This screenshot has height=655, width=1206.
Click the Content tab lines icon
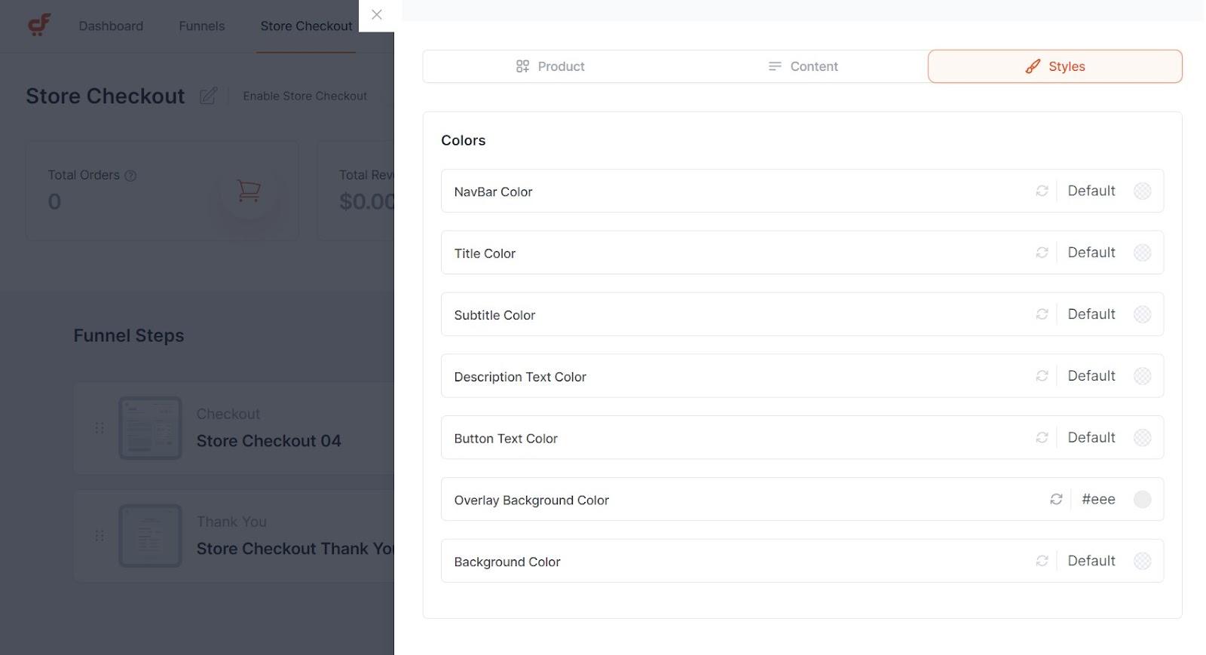coord(774,66)
